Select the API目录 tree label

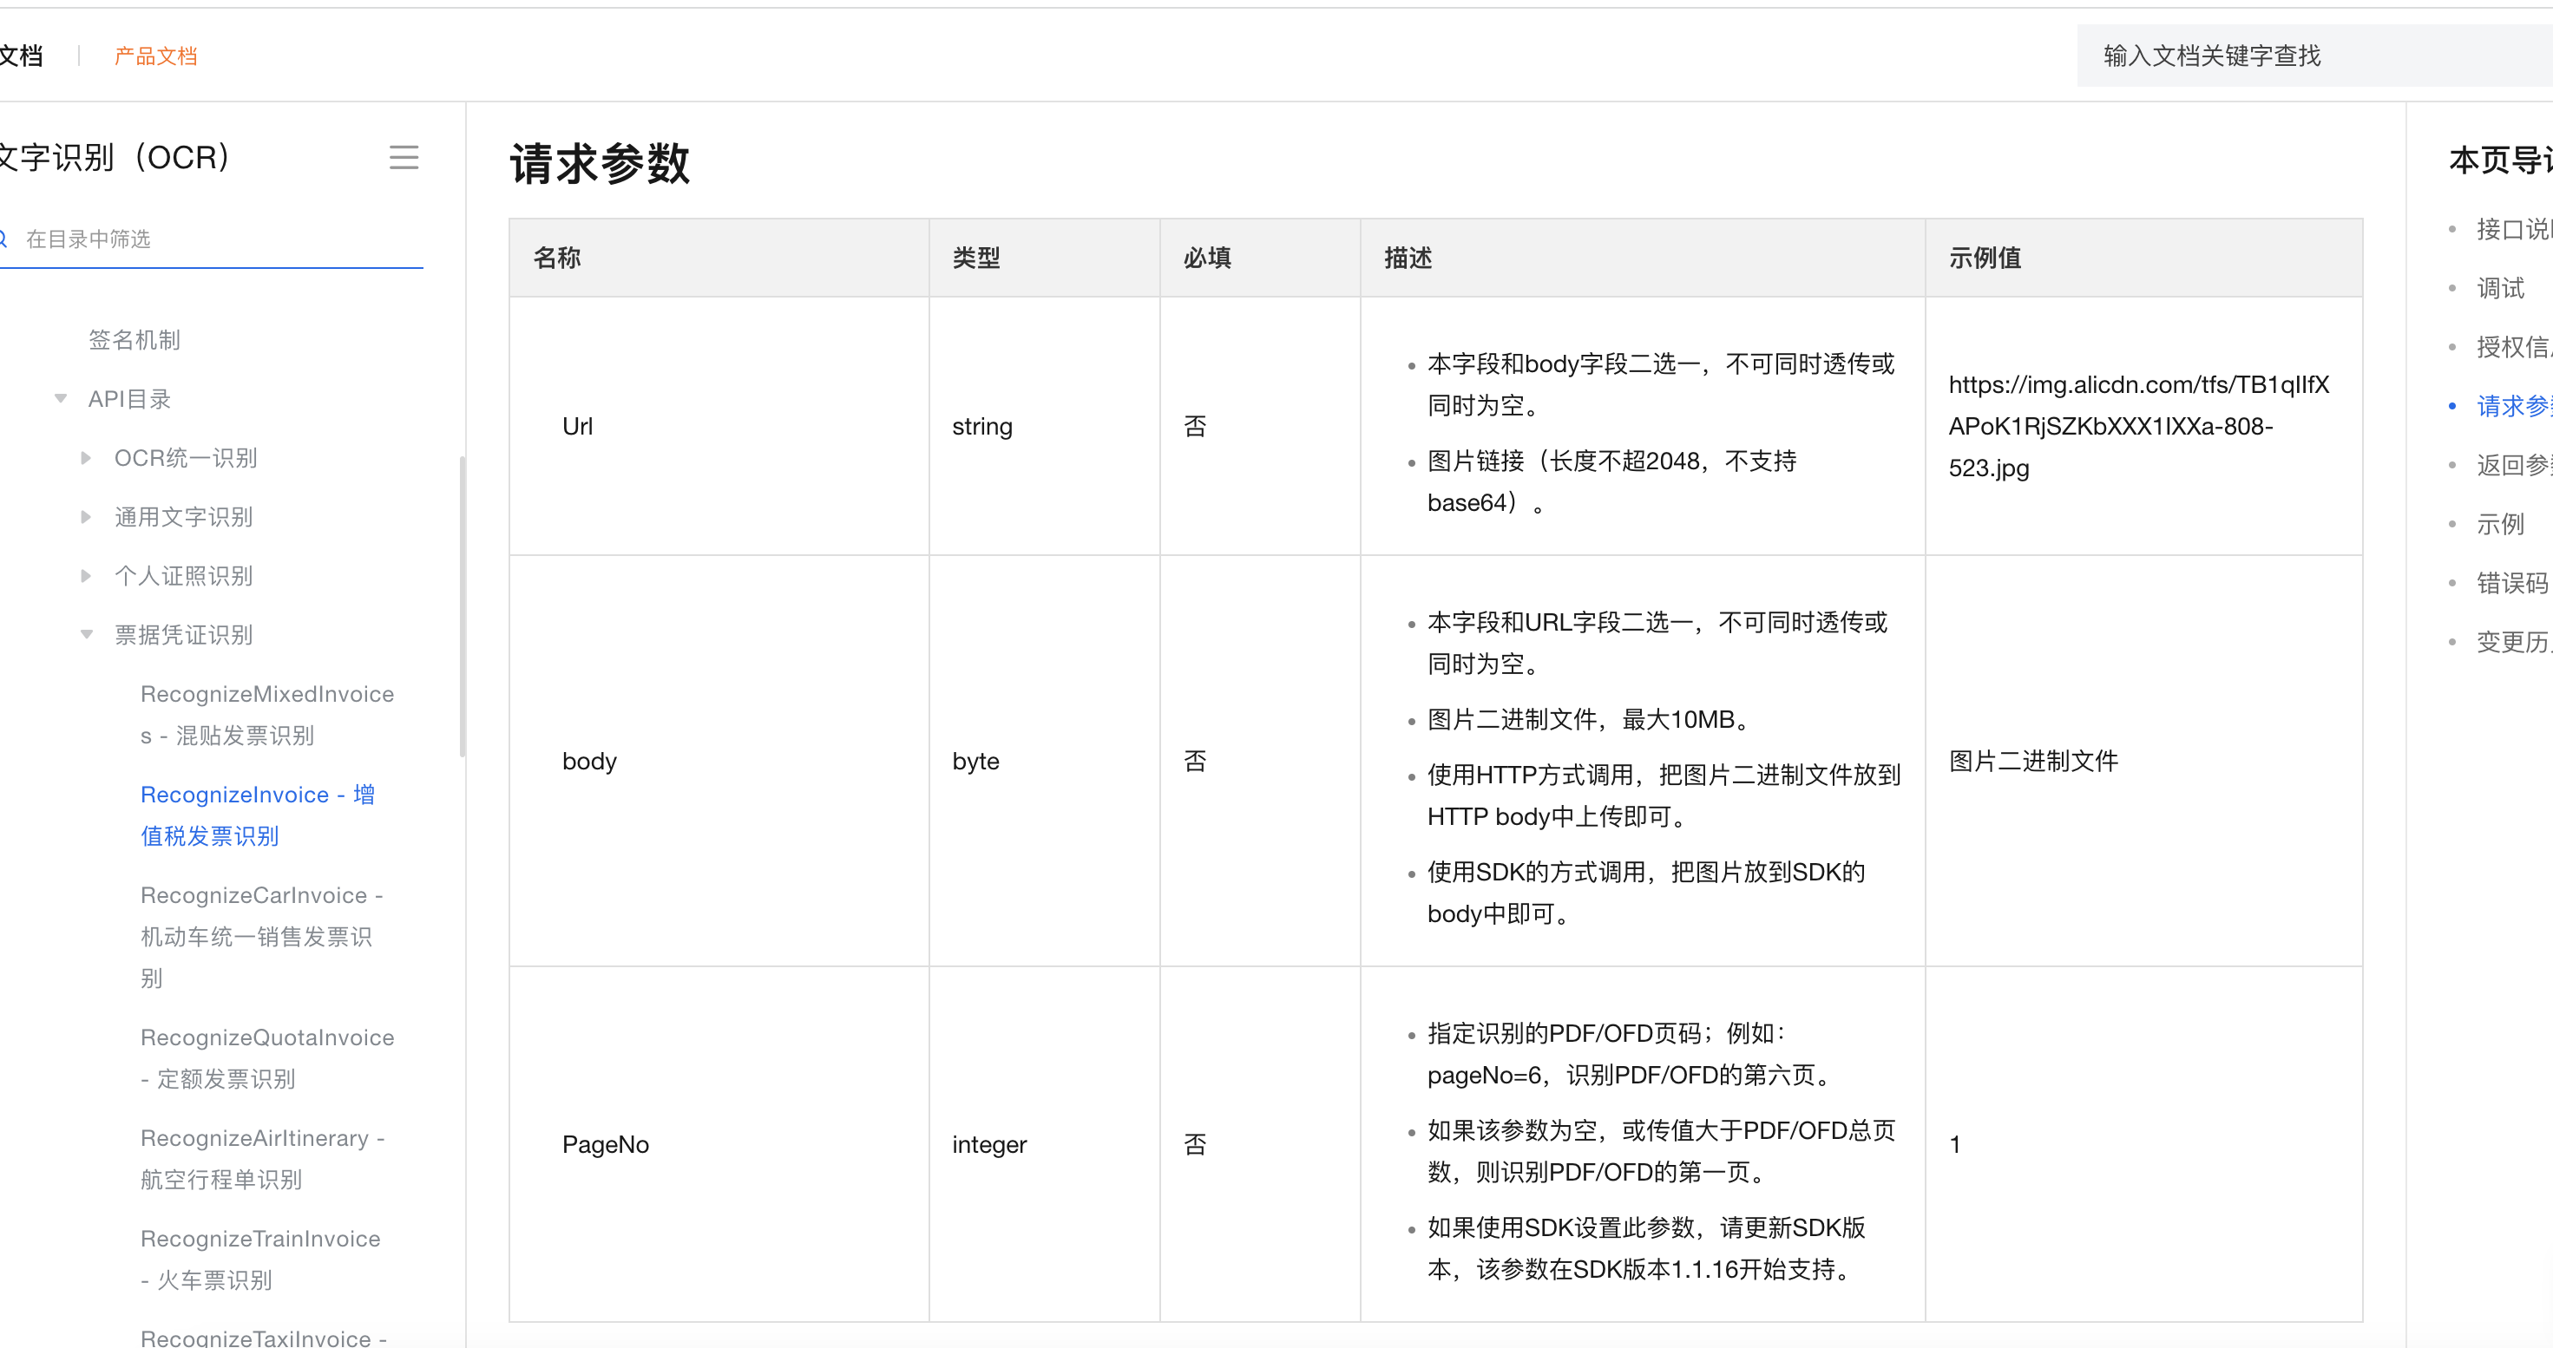click(x=128, y=399)
